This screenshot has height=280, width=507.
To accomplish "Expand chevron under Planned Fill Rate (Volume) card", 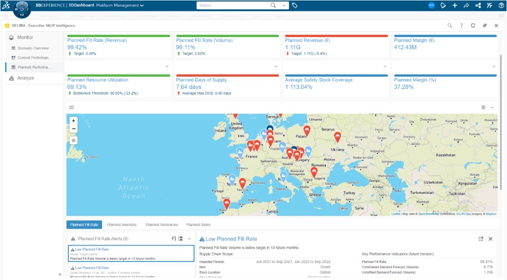I will [x=276, y=66].
